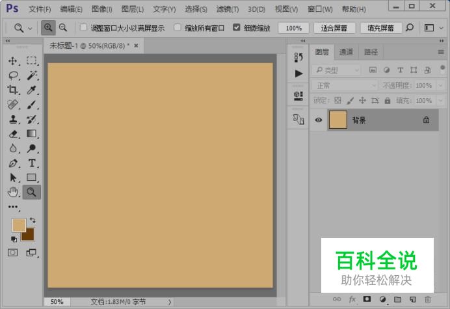Select the Move tool
This screenshot has height=309, width=450.
click(12, 61)
